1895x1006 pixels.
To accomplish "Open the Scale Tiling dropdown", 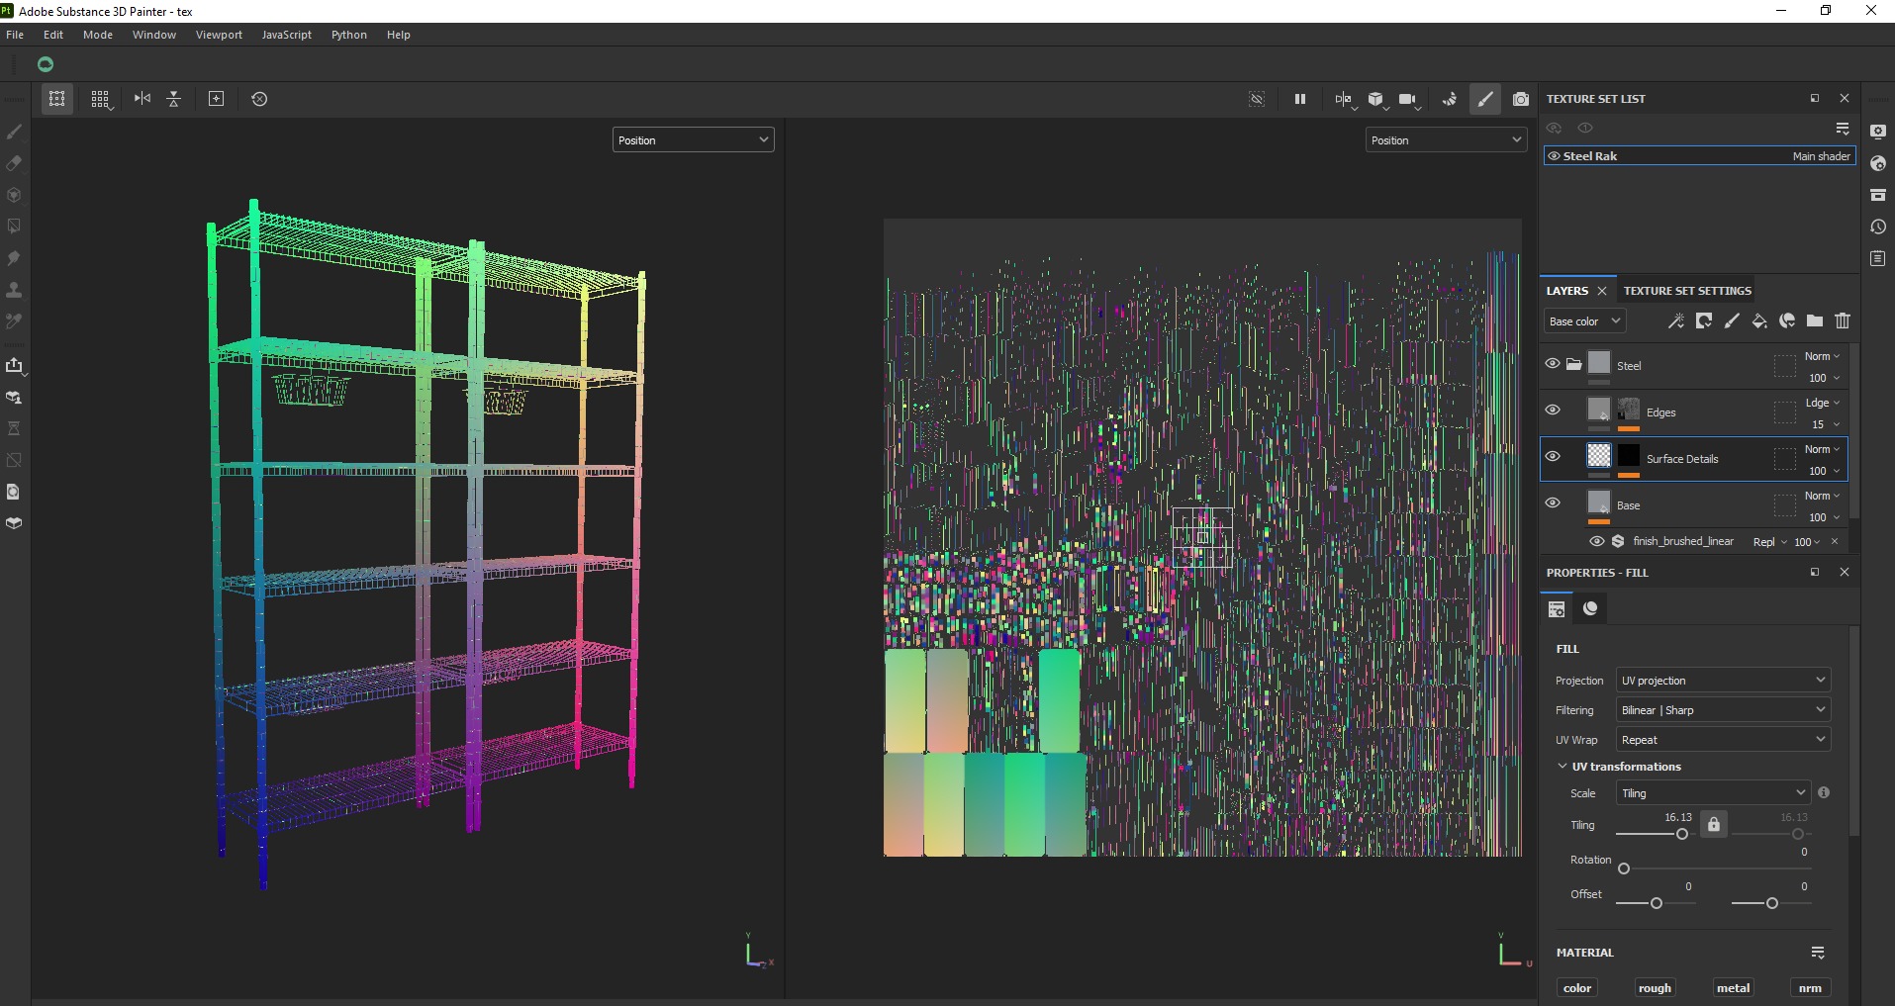I will click(x=1713, y=793).
